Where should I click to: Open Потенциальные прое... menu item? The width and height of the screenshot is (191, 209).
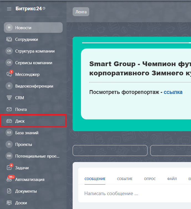tap(33, 156)
